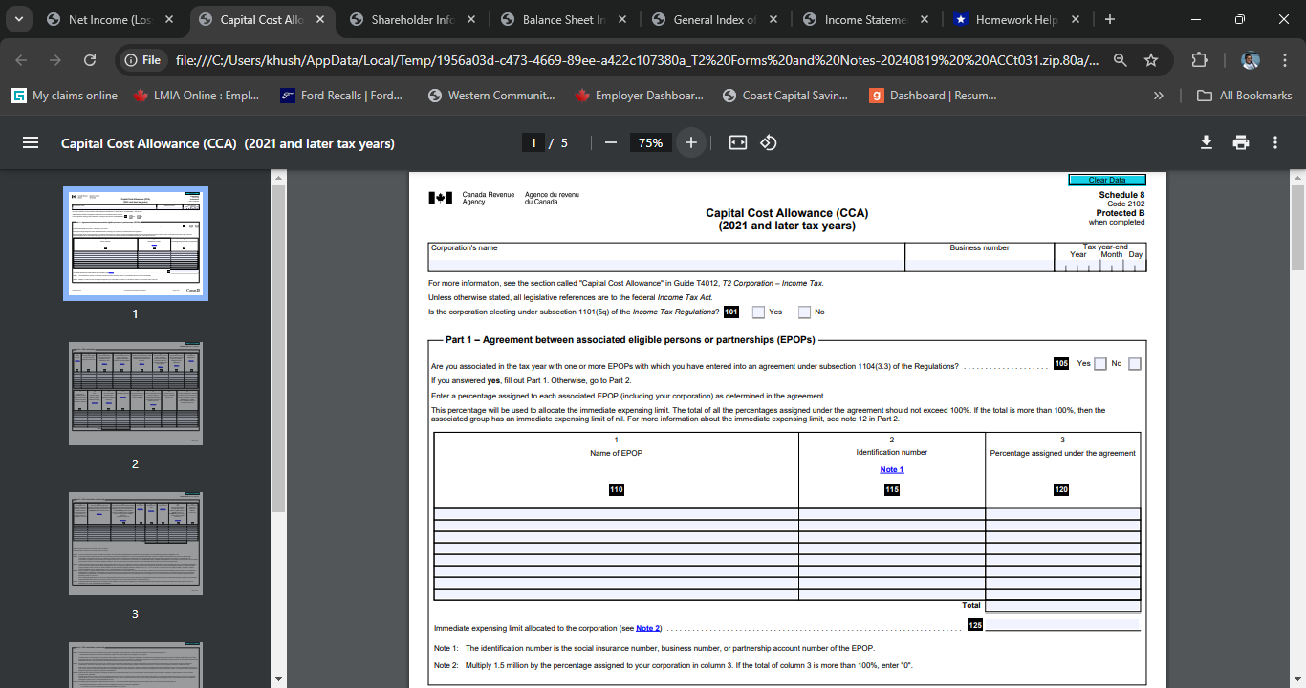Viewport: 1306px width, 688px height.
Task: Toggle the PDF sidebar hamburger menu
Action: (31, 142)
